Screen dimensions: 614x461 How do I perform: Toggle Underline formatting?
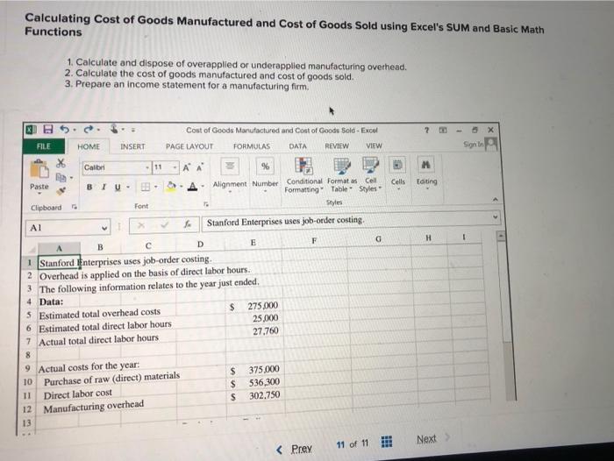click(118, 187)
